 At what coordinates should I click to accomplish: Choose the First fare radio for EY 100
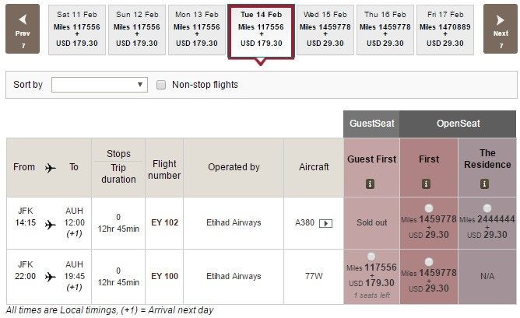(429, 262)
